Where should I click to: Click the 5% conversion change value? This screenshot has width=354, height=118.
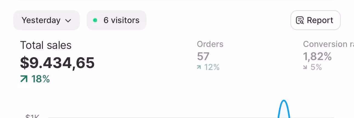click(x=316, y=67)
